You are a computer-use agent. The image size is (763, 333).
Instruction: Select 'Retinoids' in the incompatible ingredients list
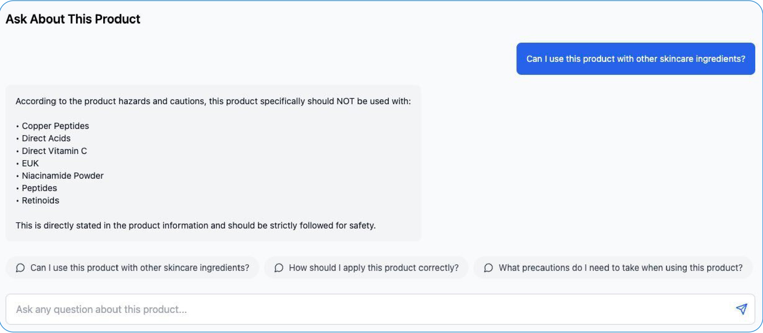click(40, 200)
